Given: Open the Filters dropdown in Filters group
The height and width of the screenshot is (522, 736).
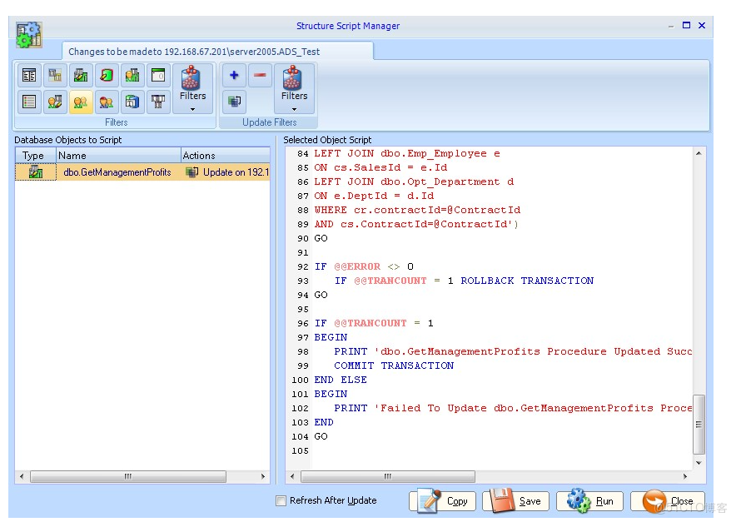Looking at the screenshot, I should pyautogui.click(x=193, y=107).
